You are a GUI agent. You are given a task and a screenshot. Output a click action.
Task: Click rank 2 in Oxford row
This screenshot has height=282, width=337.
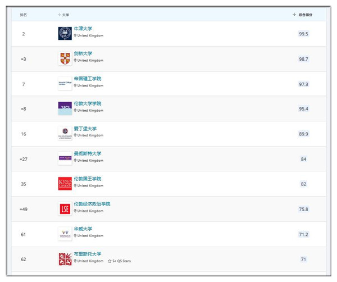click(24, 34)
